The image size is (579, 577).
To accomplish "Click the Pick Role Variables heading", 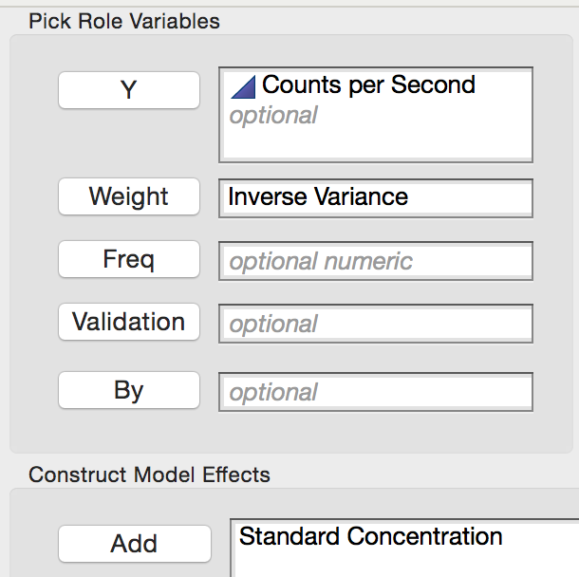I will [124, 21].
